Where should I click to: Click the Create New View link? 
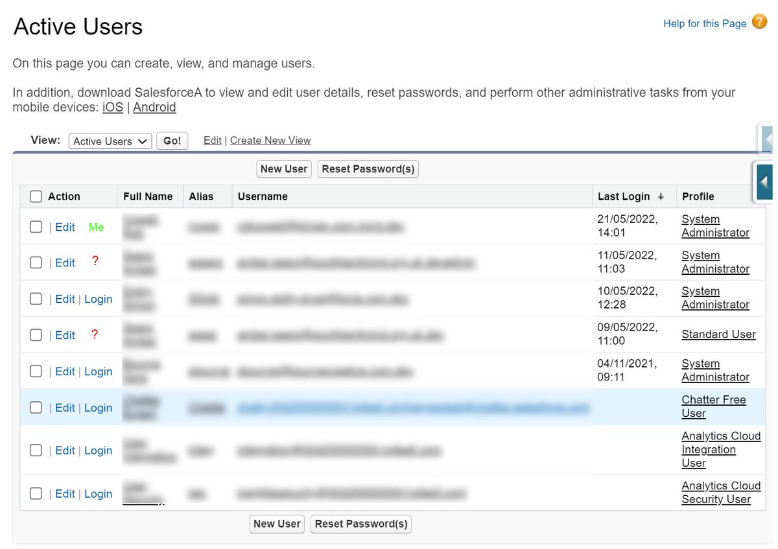click(270, 140)
